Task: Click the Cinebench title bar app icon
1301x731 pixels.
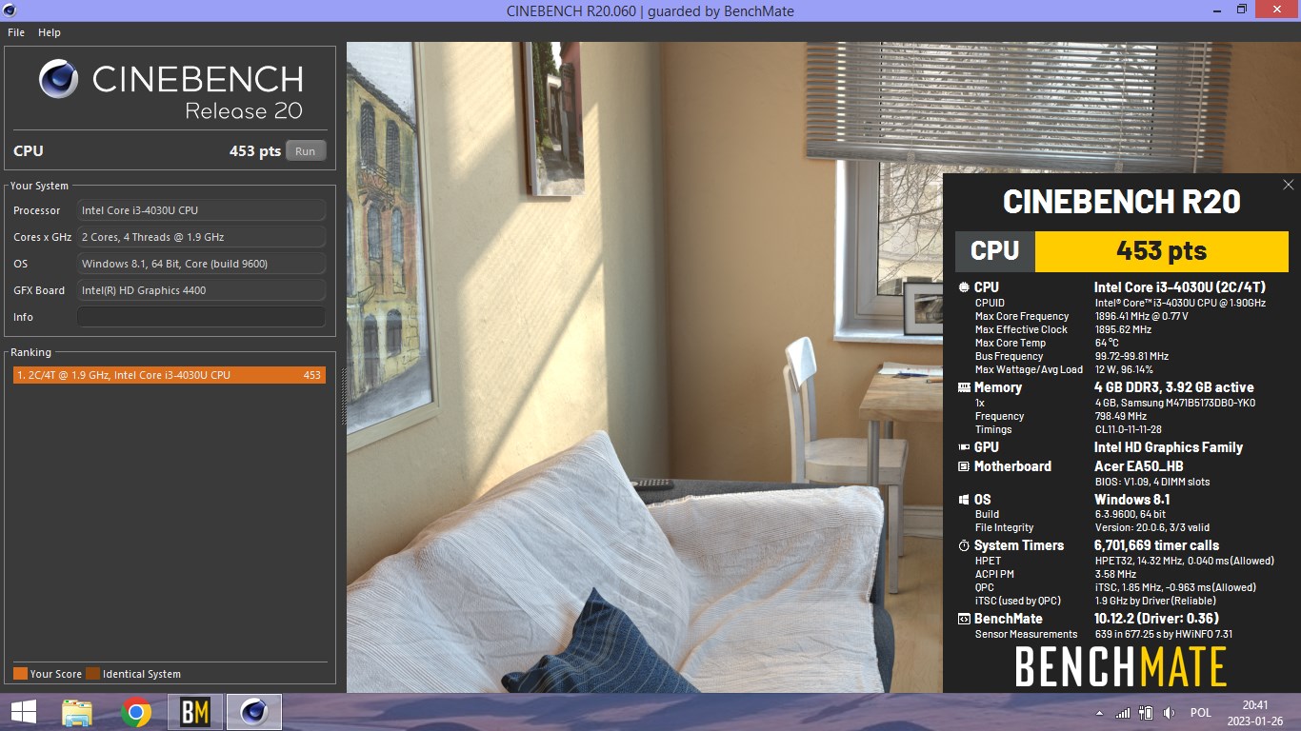Action: point(10,10)
